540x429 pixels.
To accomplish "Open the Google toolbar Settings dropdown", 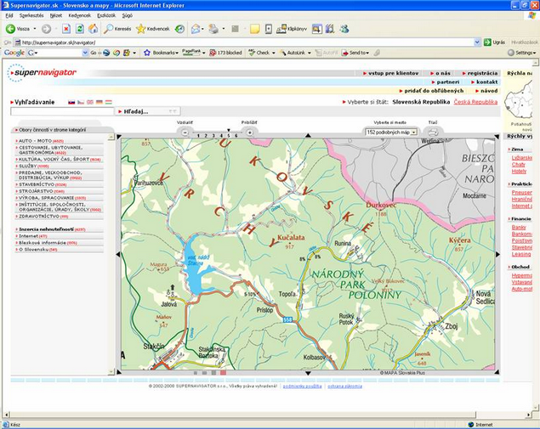I will (x=522, y=53).
